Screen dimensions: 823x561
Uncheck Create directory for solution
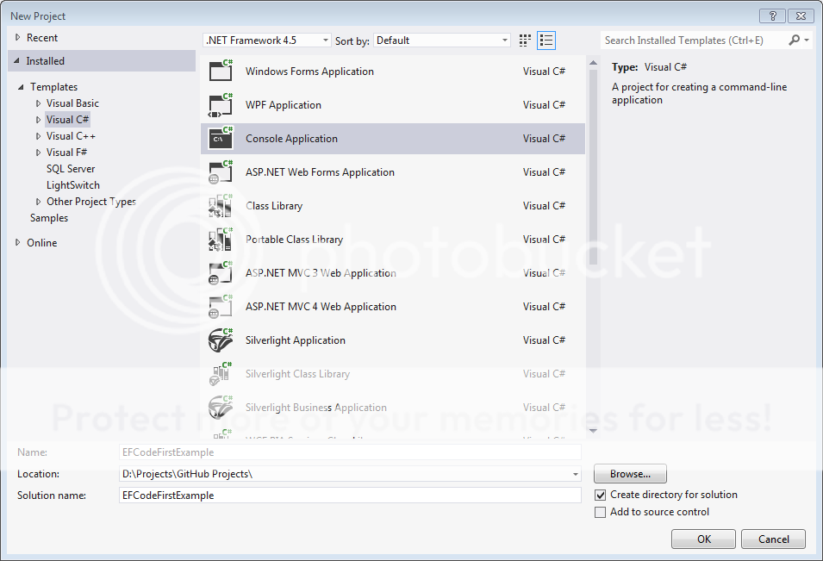tap(600, 495)
